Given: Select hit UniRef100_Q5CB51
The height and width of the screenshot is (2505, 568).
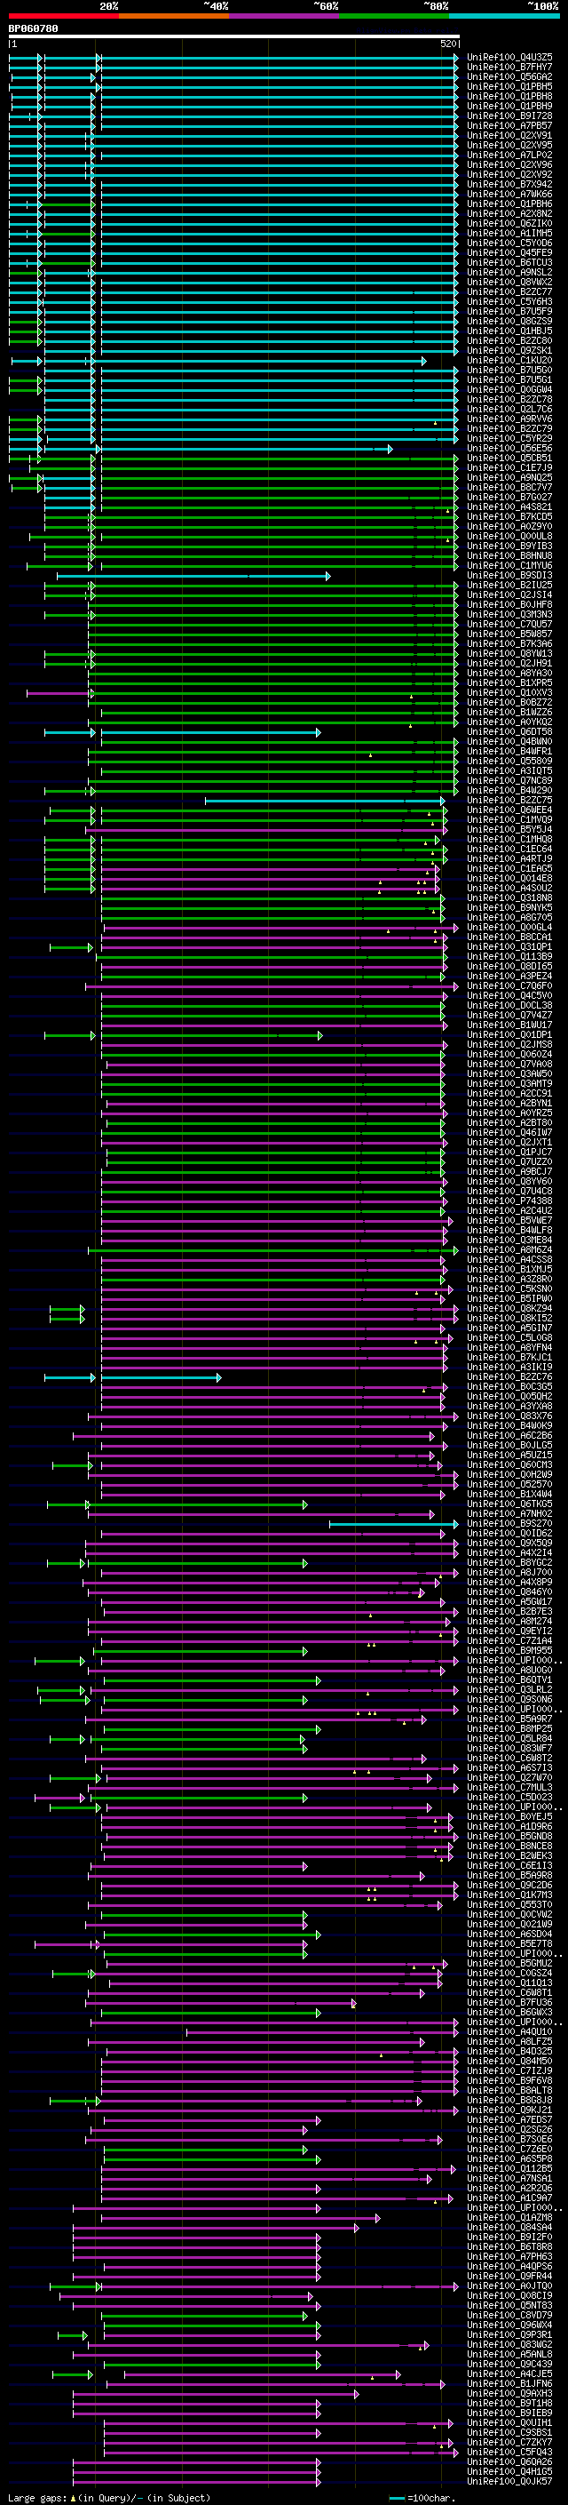Looking at the screenshot, I should [x=509, y=458].
